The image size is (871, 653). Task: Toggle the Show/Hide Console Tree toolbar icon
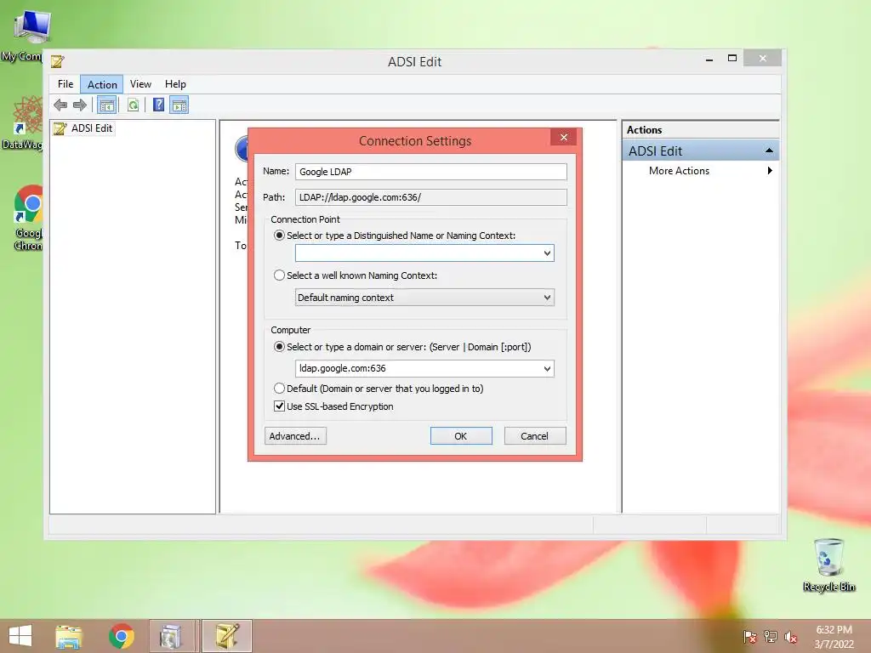[106, 105]
